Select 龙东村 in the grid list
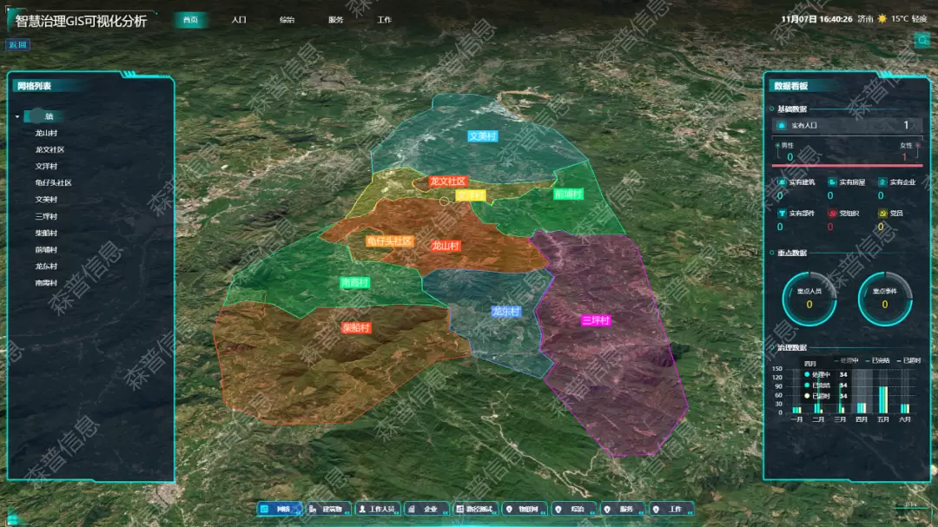Image resolution: width=938 pixels, height=527 pixels. click(x=46, y=267)
